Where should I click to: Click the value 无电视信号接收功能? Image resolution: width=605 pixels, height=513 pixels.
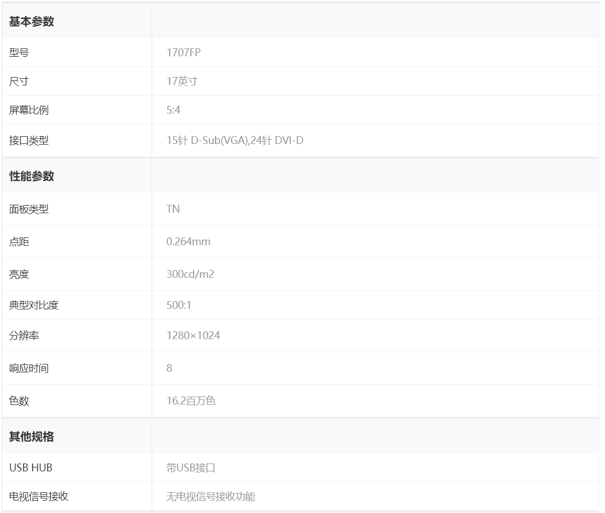click(x=211, y=497)
